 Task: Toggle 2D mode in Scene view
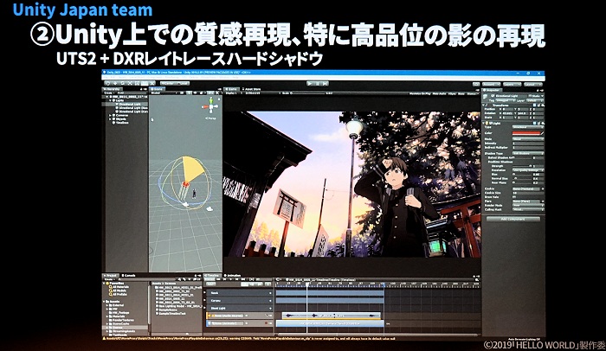[182, 93]
